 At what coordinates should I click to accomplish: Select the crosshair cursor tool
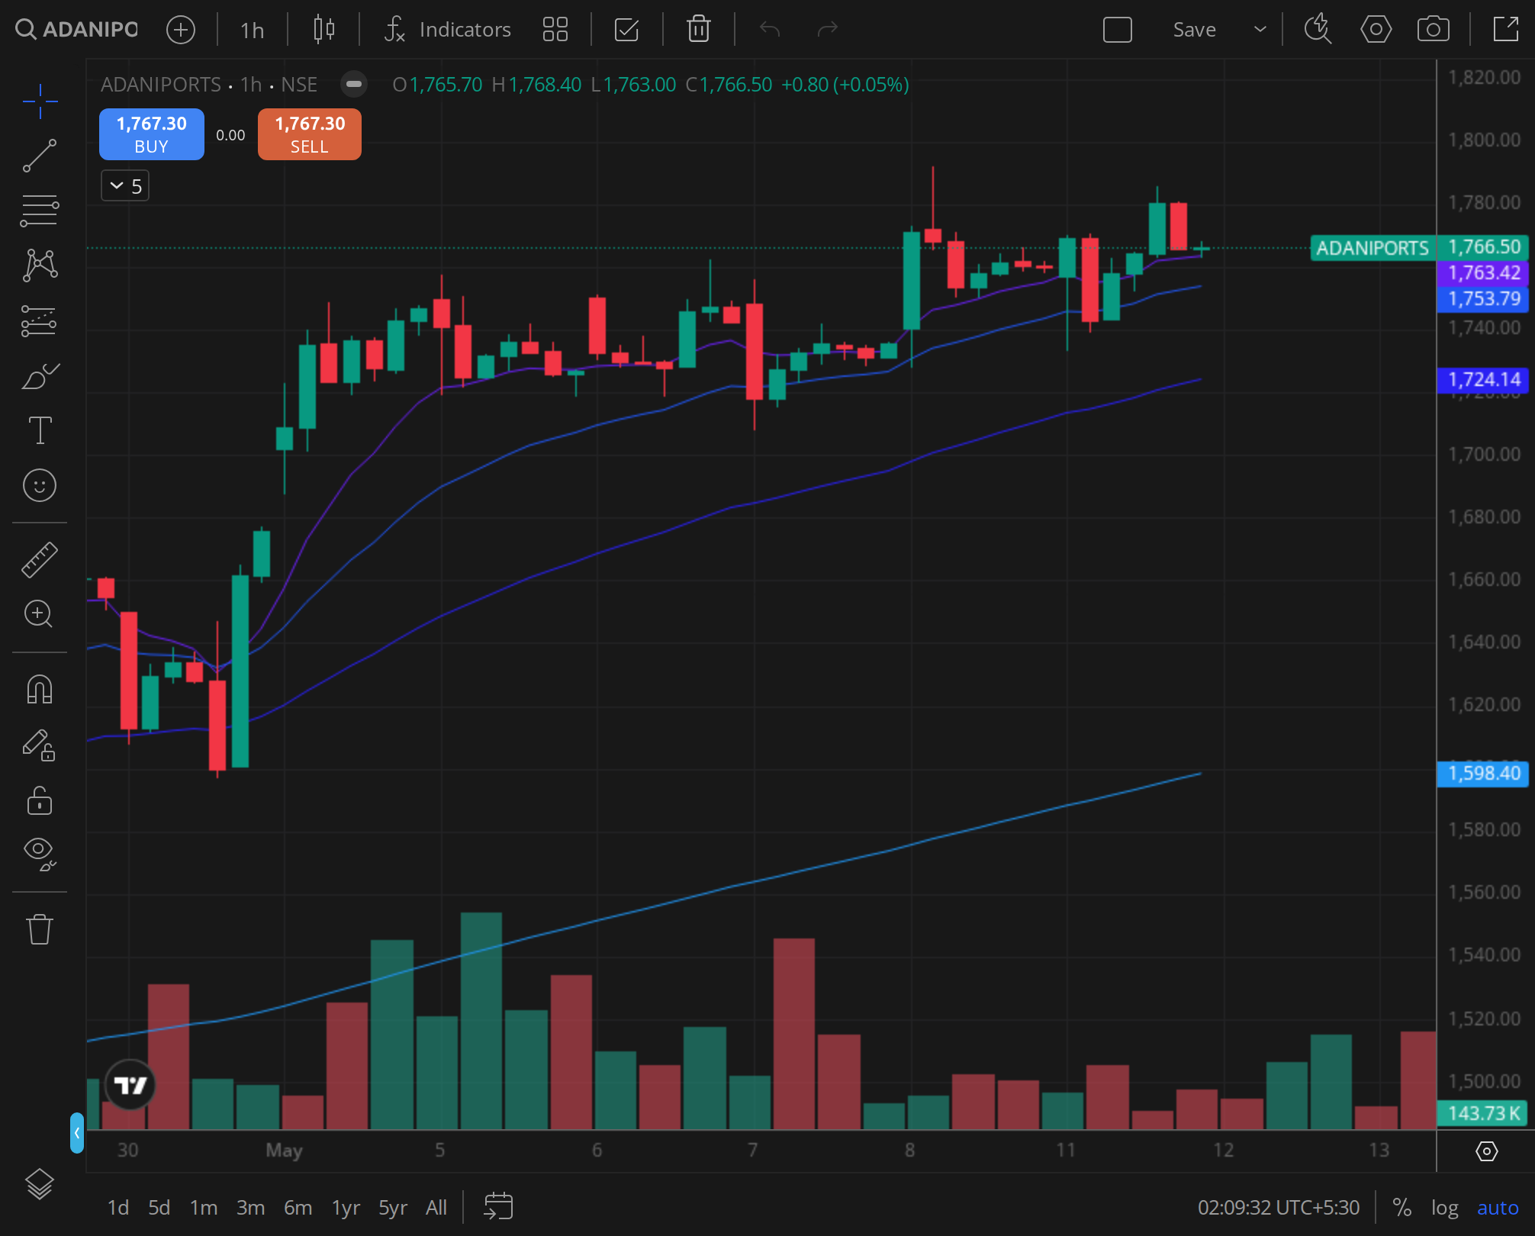coord(40,101)
